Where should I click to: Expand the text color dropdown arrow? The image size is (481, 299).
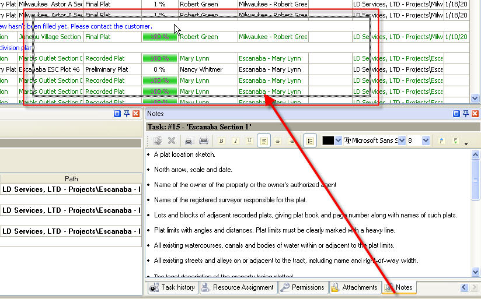point(339,140)
